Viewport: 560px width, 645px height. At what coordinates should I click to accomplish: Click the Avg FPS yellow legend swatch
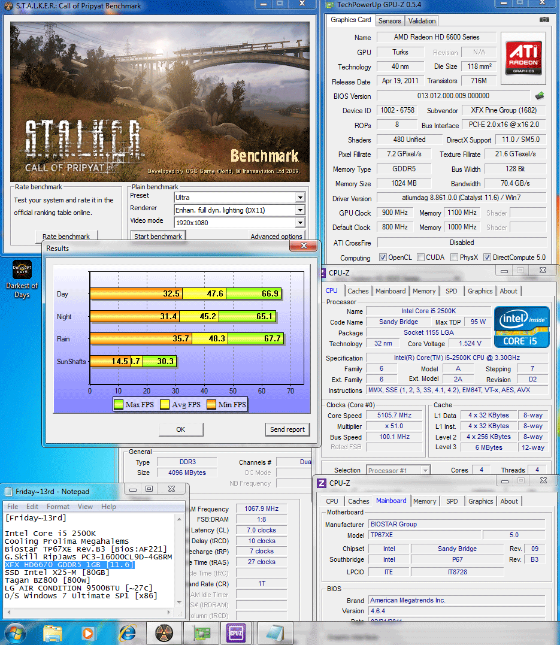[x=165, y=404]
